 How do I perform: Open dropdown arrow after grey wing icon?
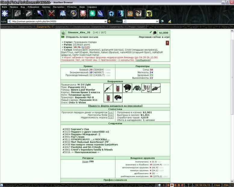click(x=23, y=14)
